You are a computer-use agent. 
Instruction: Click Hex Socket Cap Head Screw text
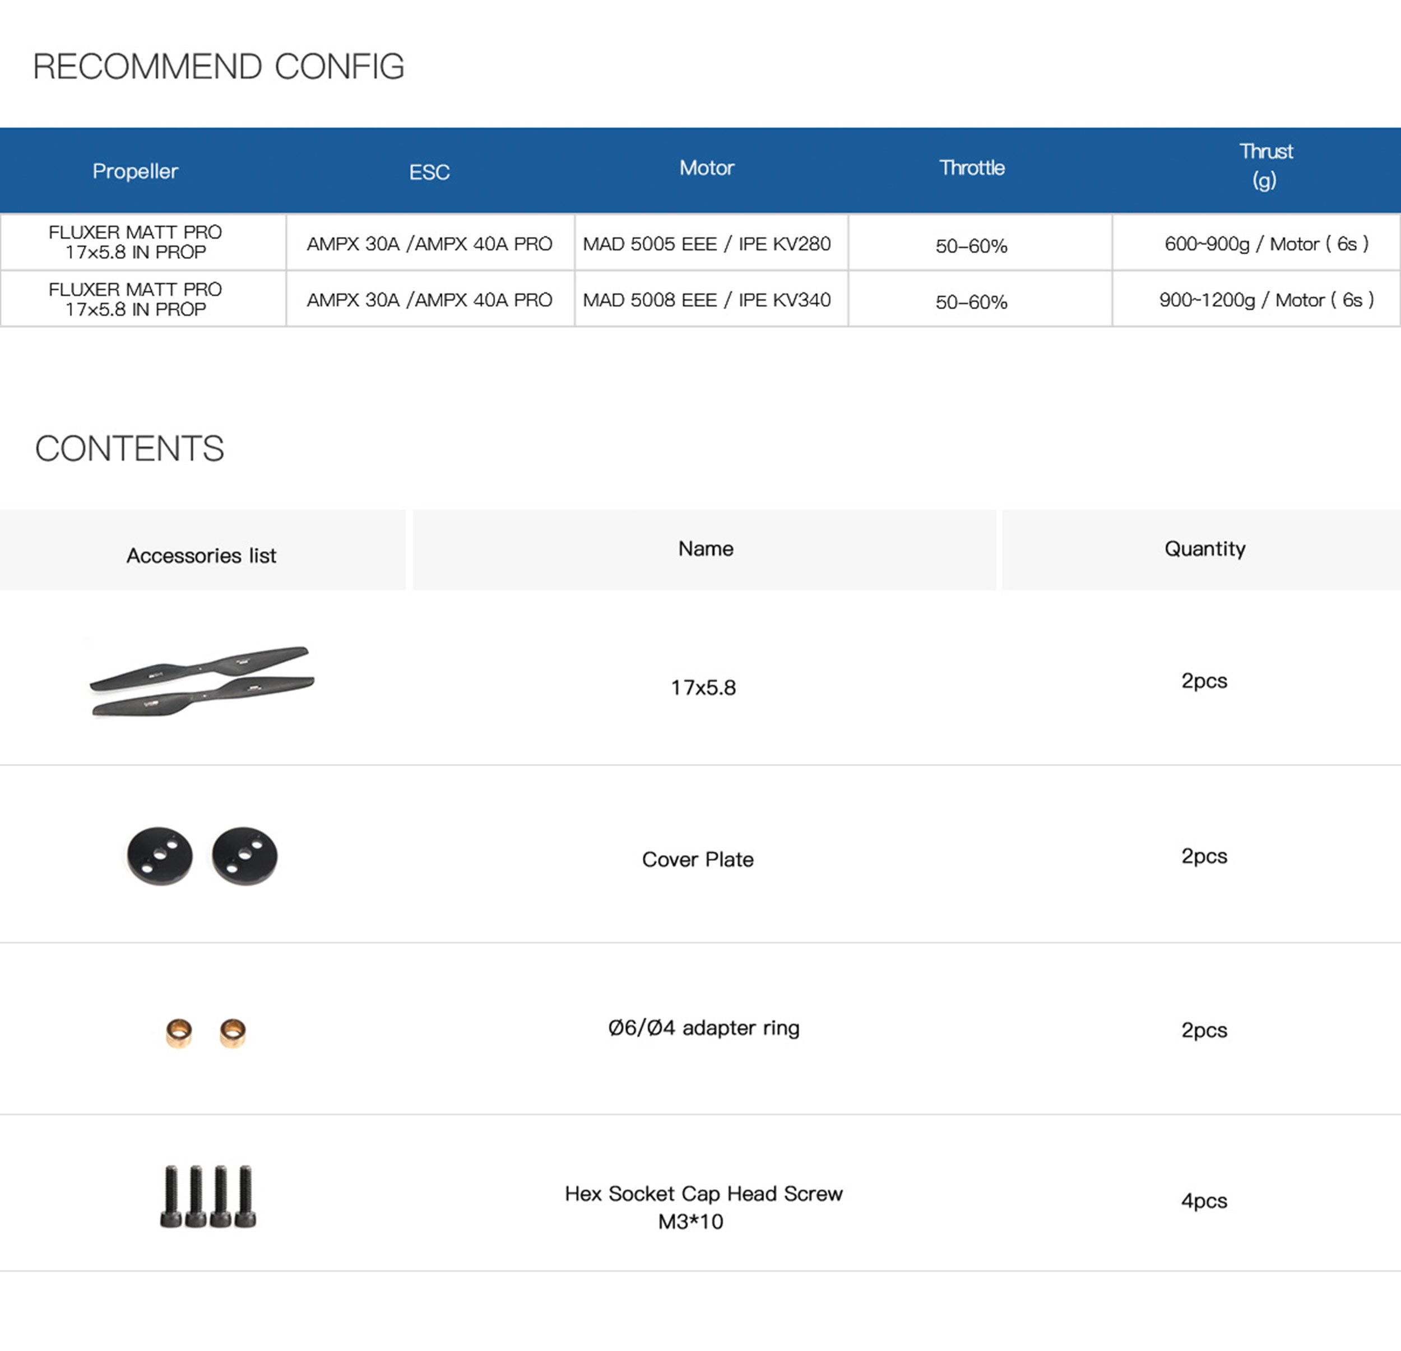703,1194
